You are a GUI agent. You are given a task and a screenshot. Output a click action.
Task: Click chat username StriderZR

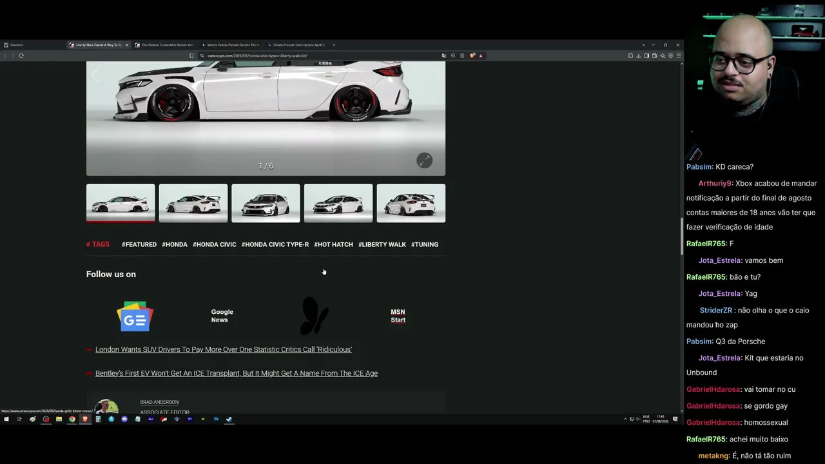pos(716,311)
